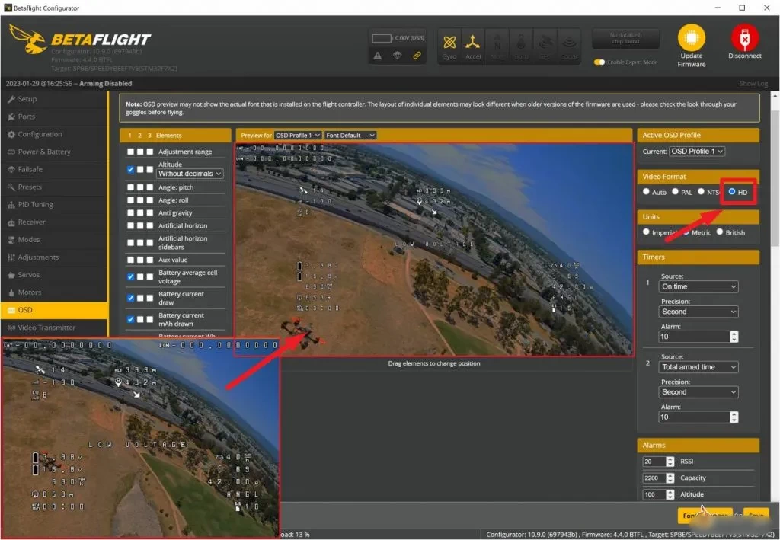Check Angle: pitch profile 1 checkbox
780x540 pixels.
tap(130, 187)
